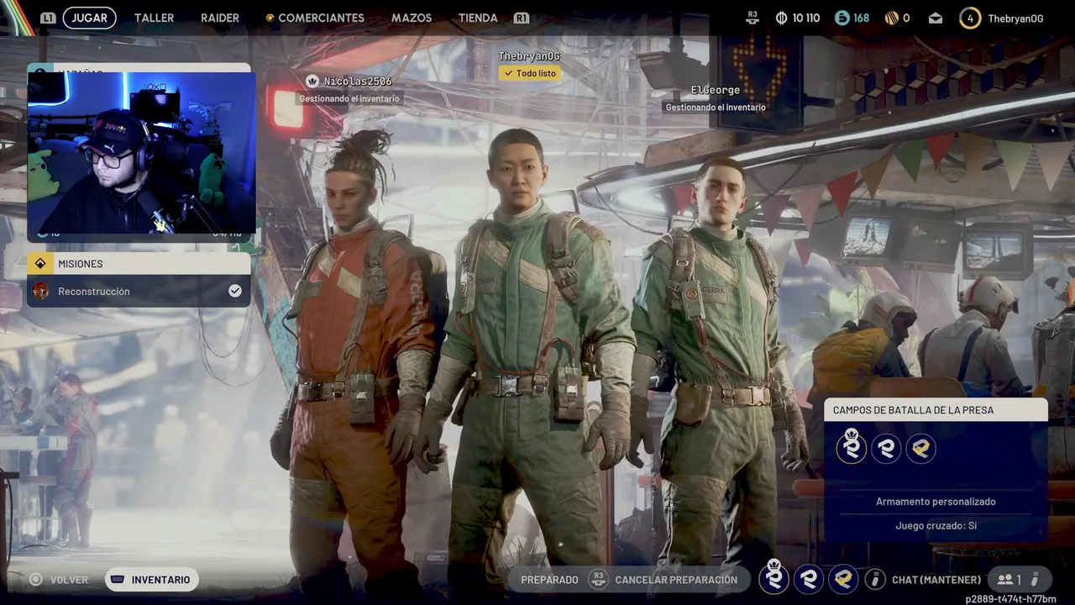Screen dimensions: 1075x605
Task: Click the R1 bumper icon
Action: 522,18
